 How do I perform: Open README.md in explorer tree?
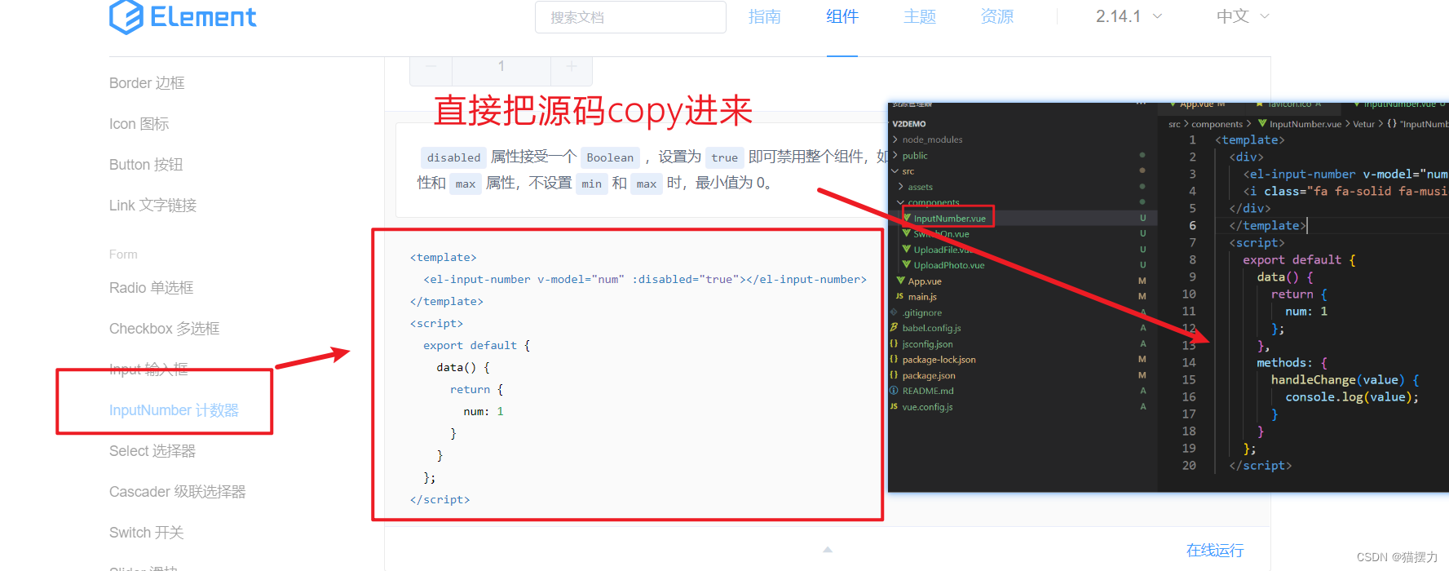click(928, 391)
